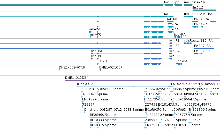
Task: Click the EK157759.5prime EST label
Action: click(x=188, y=115)
